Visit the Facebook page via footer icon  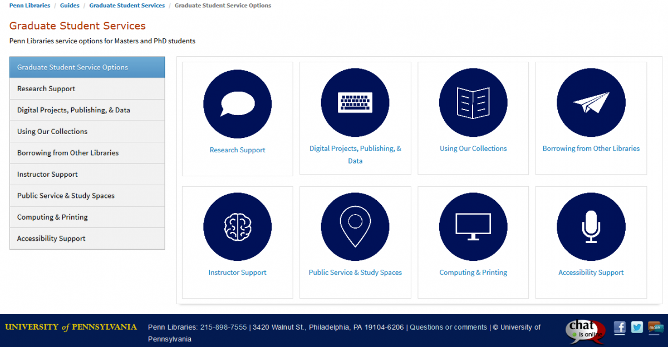pos(620,328)
